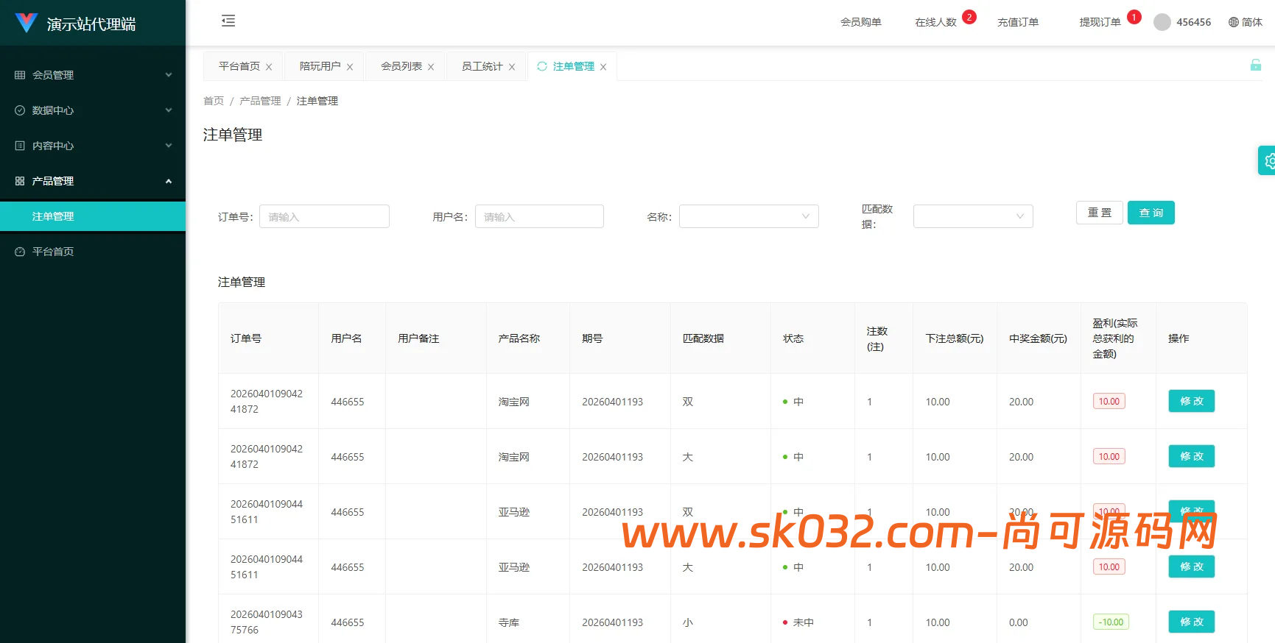Close the 员工统计 tab
The image size is (1275, 643).
pos(512,67)
